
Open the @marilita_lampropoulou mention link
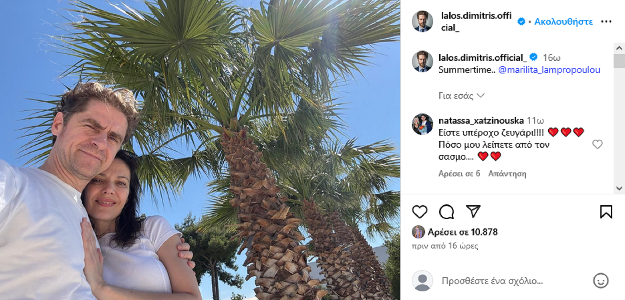click(549, 70)
